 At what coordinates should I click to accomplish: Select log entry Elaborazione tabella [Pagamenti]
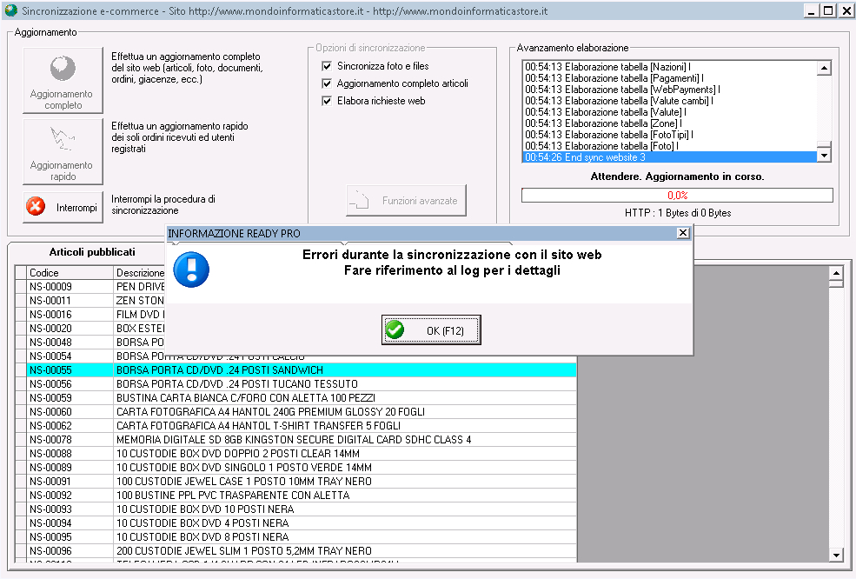pyautogui.click(x=670, y=78)
